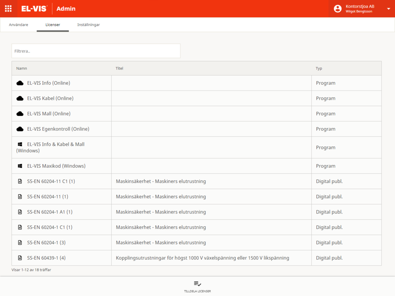
Task: Click cloud icon for EL-VIS Mall (Online)
Action: coord(20,114)
